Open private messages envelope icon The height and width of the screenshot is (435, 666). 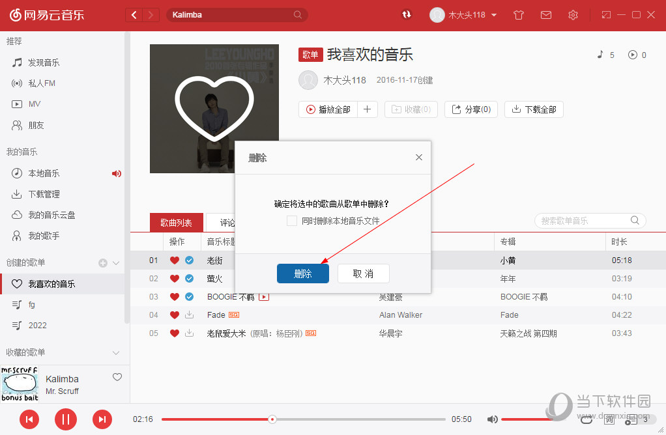[x=546, y=14]
